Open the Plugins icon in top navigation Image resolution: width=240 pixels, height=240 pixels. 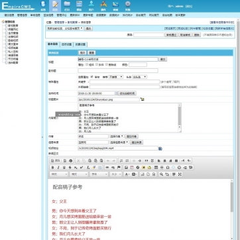click(x=103, y=6)
